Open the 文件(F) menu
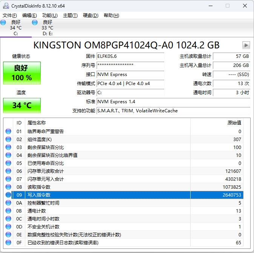This screenshot has width=254, height=253. 10,16
